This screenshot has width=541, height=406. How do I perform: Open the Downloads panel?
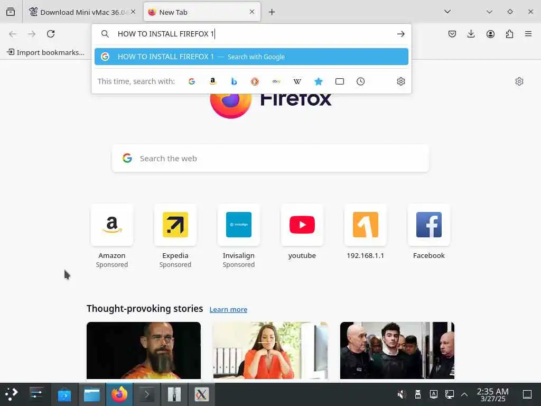pyautogui.click(x=471, y=34)
